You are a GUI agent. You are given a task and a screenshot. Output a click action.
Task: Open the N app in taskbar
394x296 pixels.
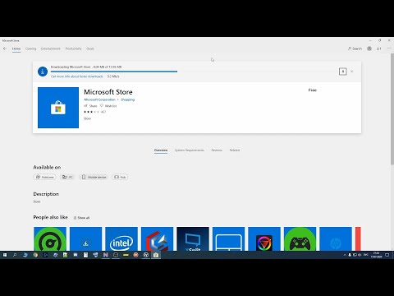coord(106,255)
